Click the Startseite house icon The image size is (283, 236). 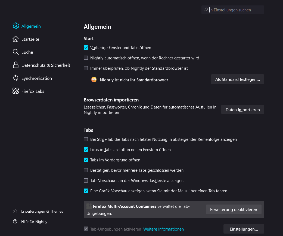pos(15,39)
